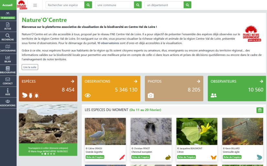267x166 pixels.
Task: Click the eye icon on Observations card
Action: pyautogui.click(x=88, y=95)
